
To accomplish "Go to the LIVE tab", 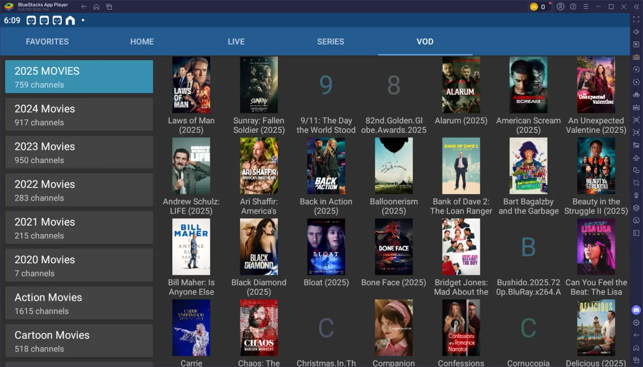I will pyautogui.click(x=236, y=42).
